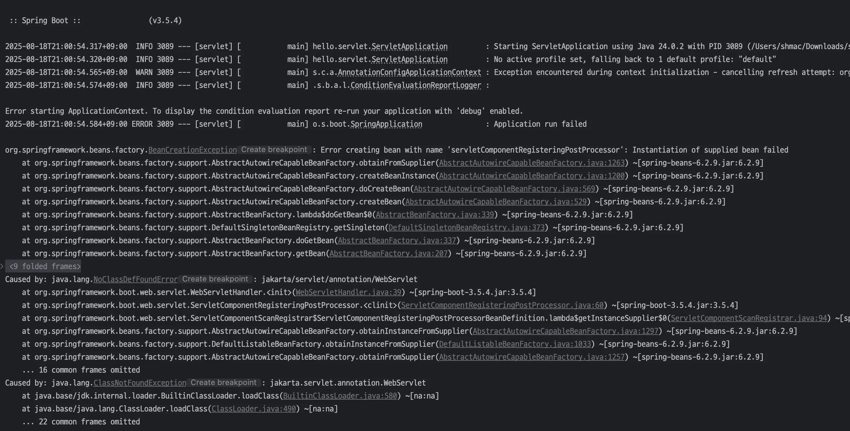Open AbstractBeanFactory.java:207 link

[388, 254]
